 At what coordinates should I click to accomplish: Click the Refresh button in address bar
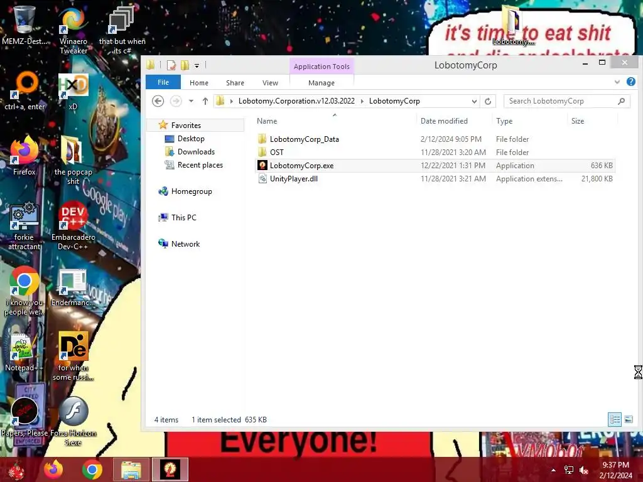487,101
